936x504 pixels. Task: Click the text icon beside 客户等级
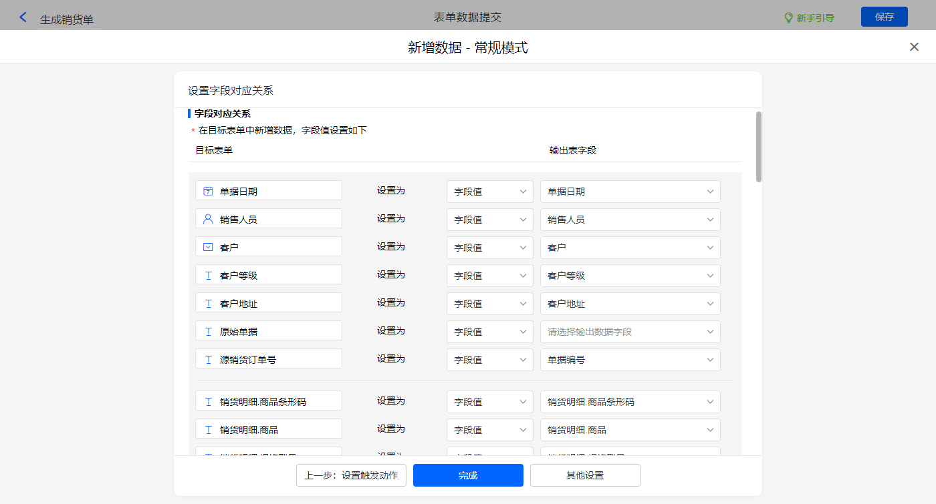click(x=208, y=275)
